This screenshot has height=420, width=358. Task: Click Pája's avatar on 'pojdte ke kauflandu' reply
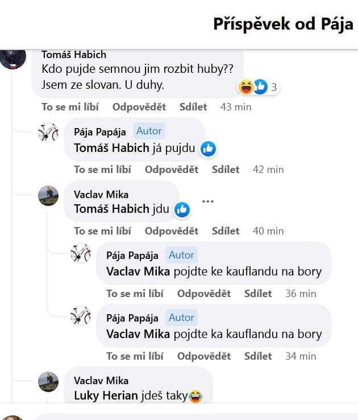81,253
